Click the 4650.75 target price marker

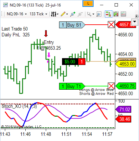coord(126,86)
